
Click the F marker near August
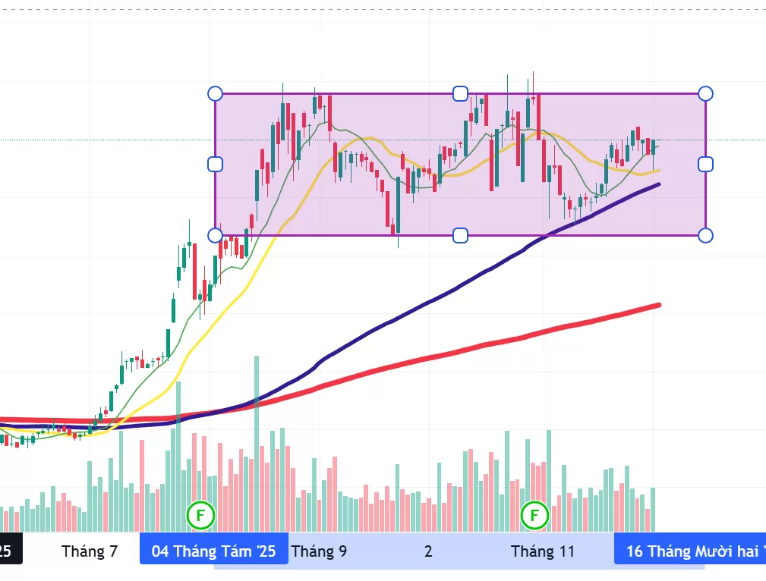201,516
